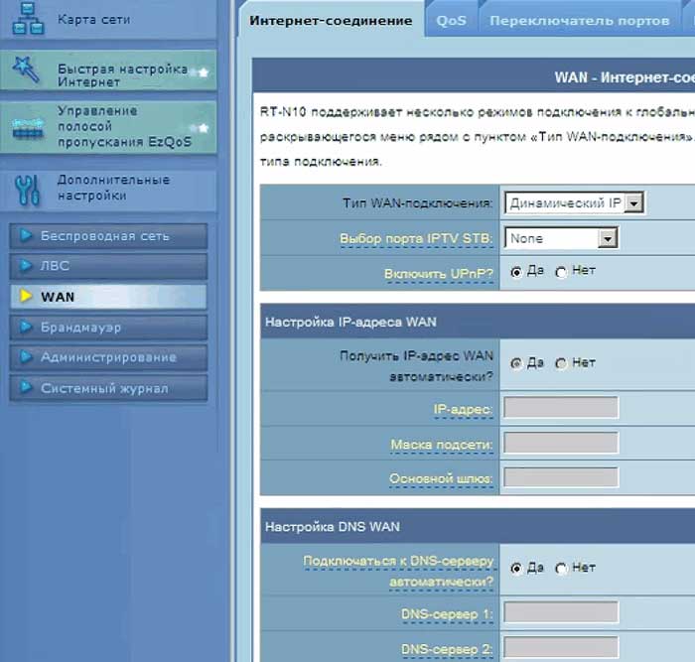
Task: Open the Администрирование menu button
Action: point(108,357)
